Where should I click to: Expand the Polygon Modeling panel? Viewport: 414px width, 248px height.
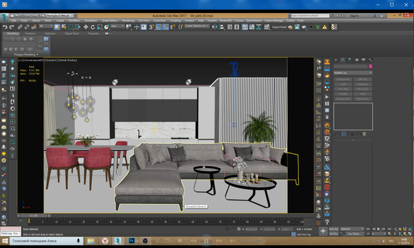(26, 54)
